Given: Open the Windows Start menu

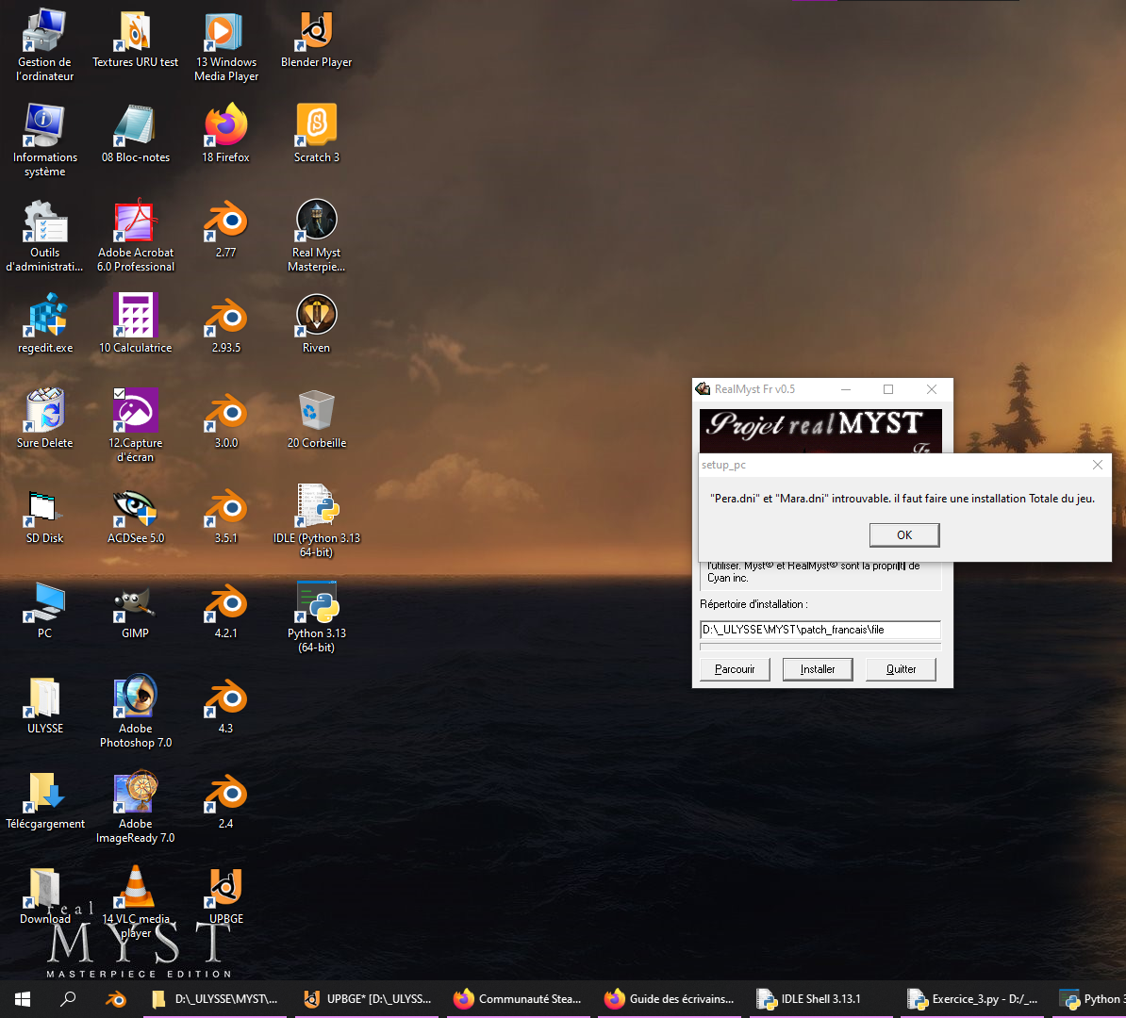Looking at the screenshot, I should pyautogui.click(x=23, y=998).
